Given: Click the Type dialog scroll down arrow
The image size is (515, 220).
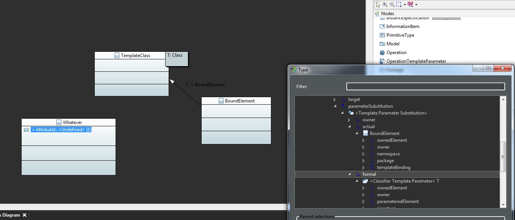Looking at the screenshot, I should 503,205.
